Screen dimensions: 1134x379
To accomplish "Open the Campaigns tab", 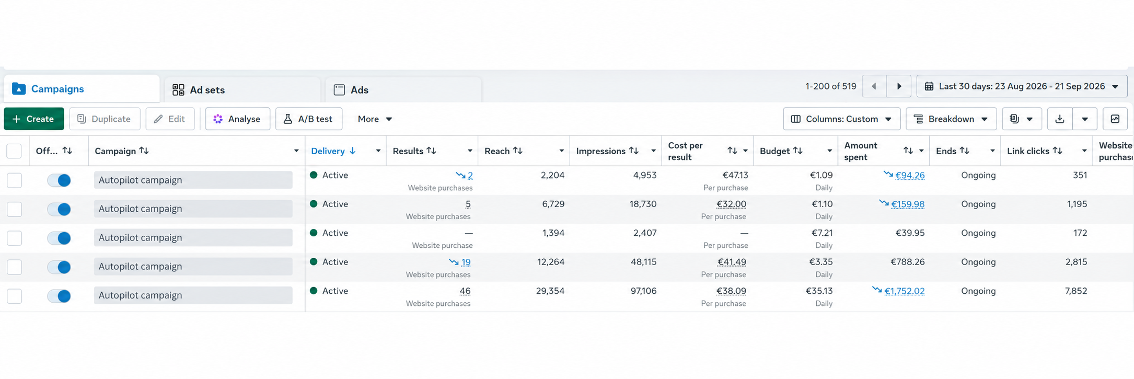I will [82, 89].
